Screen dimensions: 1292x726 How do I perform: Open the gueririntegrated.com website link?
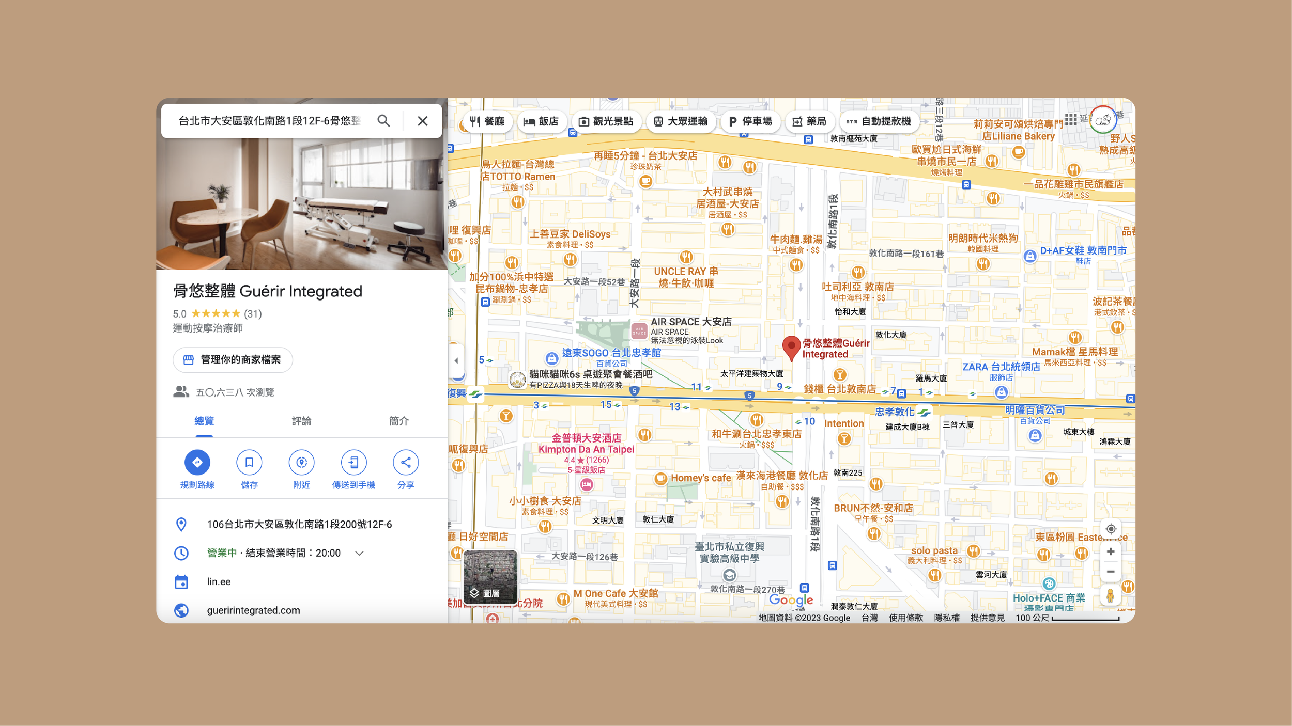253,610
